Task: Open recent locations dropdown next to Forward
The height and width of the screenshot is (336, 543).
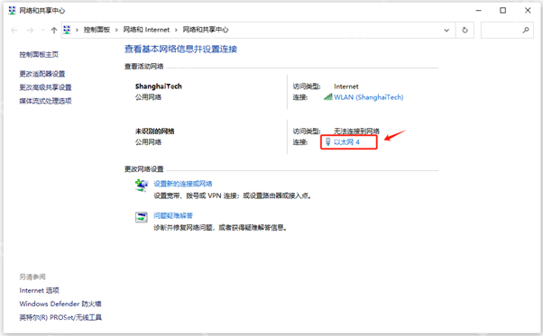Action: 43,31
